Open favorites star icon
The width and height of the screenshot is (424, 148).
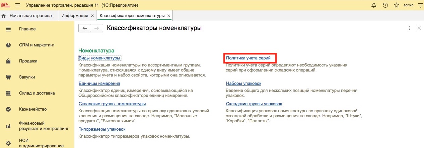point(397,5)
